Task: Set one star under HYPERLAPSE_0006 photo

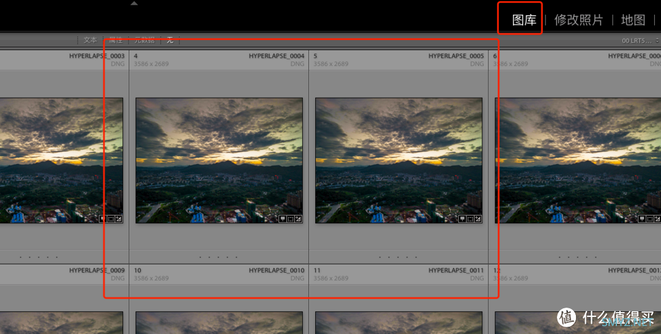Action: 559,257
